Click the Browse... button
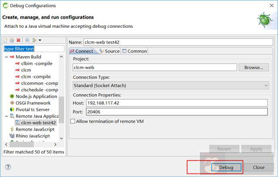 (x=254, y=67)
